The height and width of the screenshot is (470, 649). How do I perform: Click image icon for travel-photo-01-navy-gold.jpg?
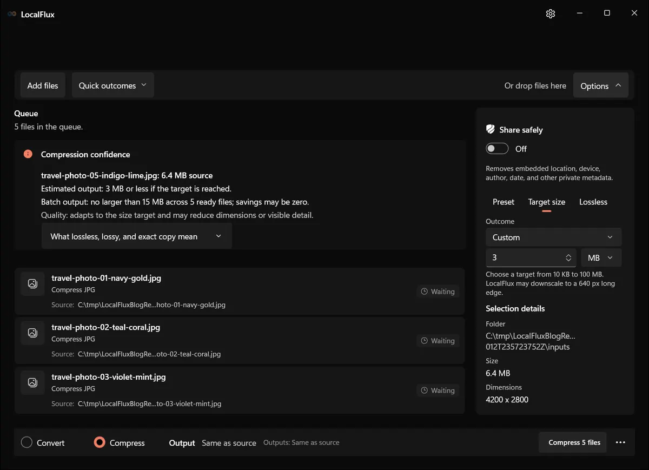click(32, 283)
